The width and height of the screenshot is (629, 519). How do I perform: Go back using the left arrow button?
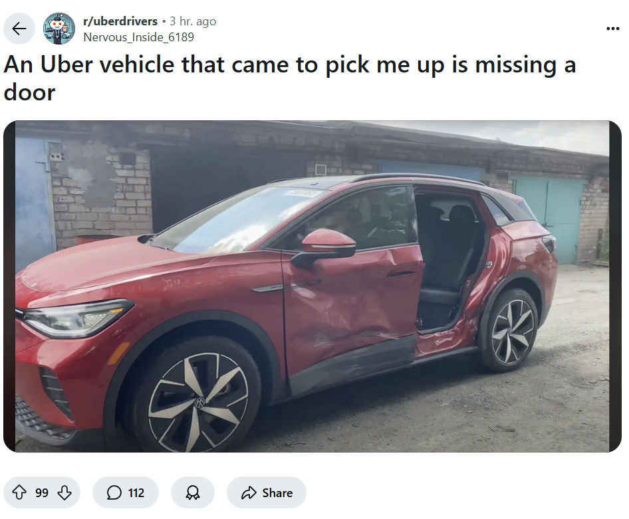[19, 29]
